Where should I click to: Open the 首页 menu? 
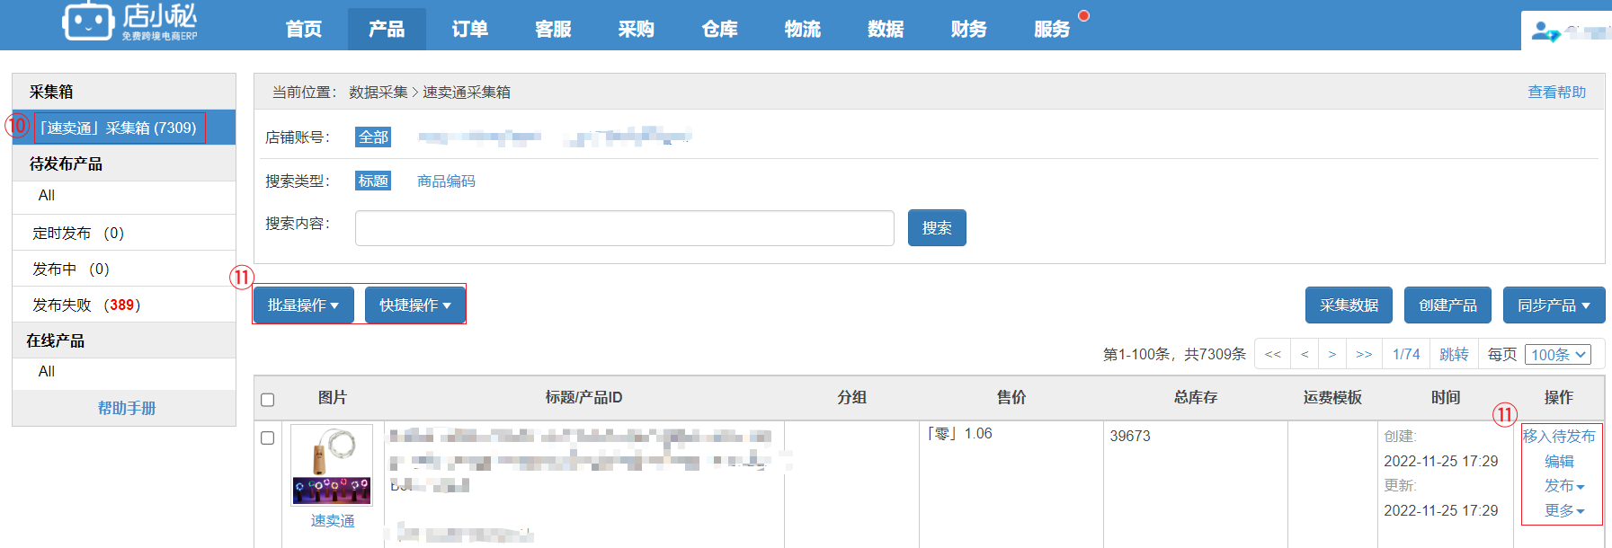coord(304,29)
